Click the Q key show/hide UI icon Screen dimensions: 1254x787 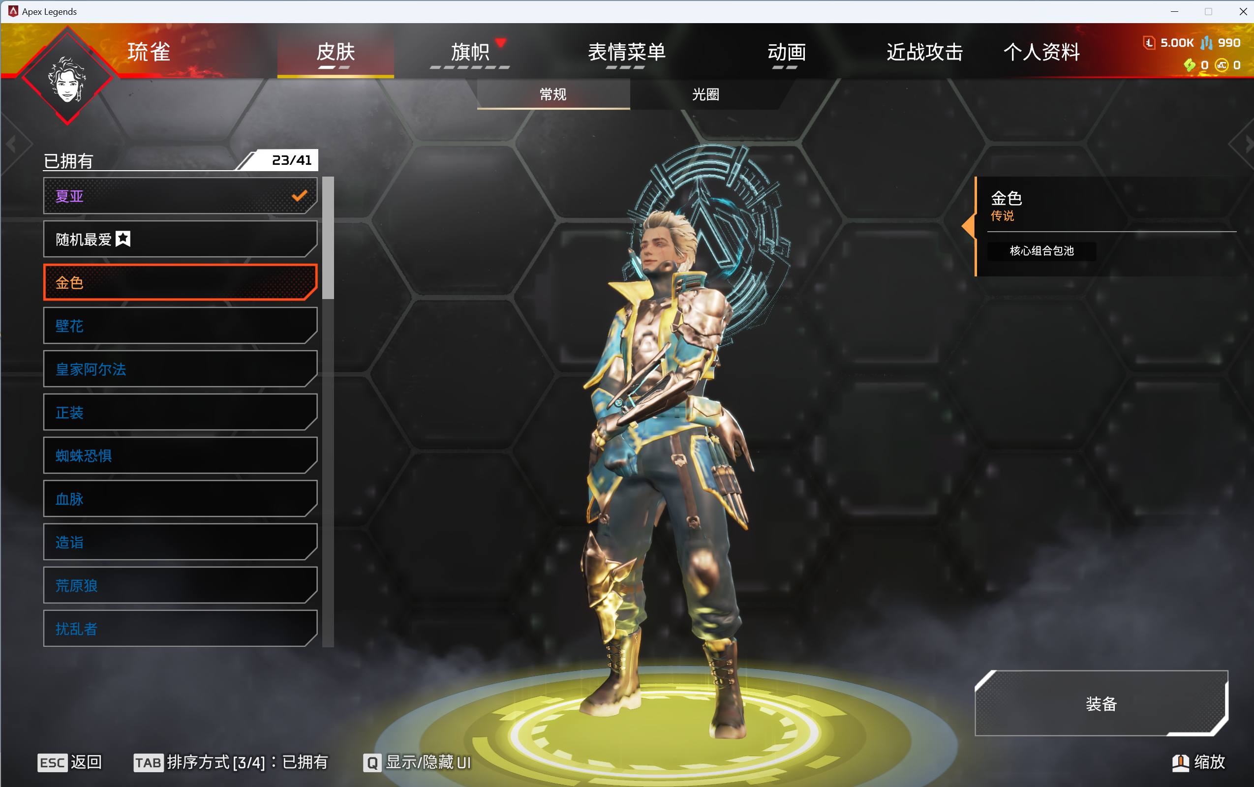point(372,763)
